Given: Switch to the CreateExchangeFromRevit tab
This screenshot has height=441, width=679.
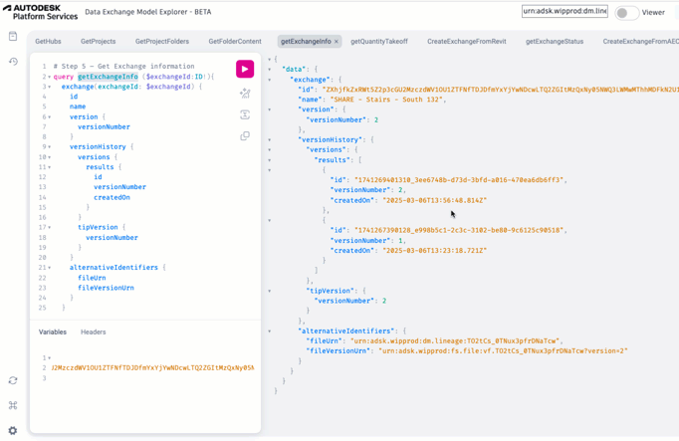Looking at the screenshot, I should [x=466, y=42].
